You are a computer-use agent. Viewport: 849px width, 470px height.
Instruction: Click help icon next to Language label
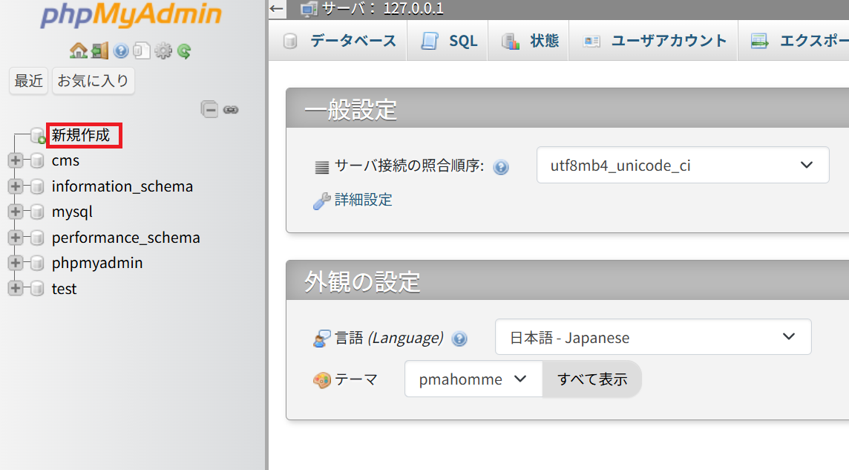tap(459, 339)
